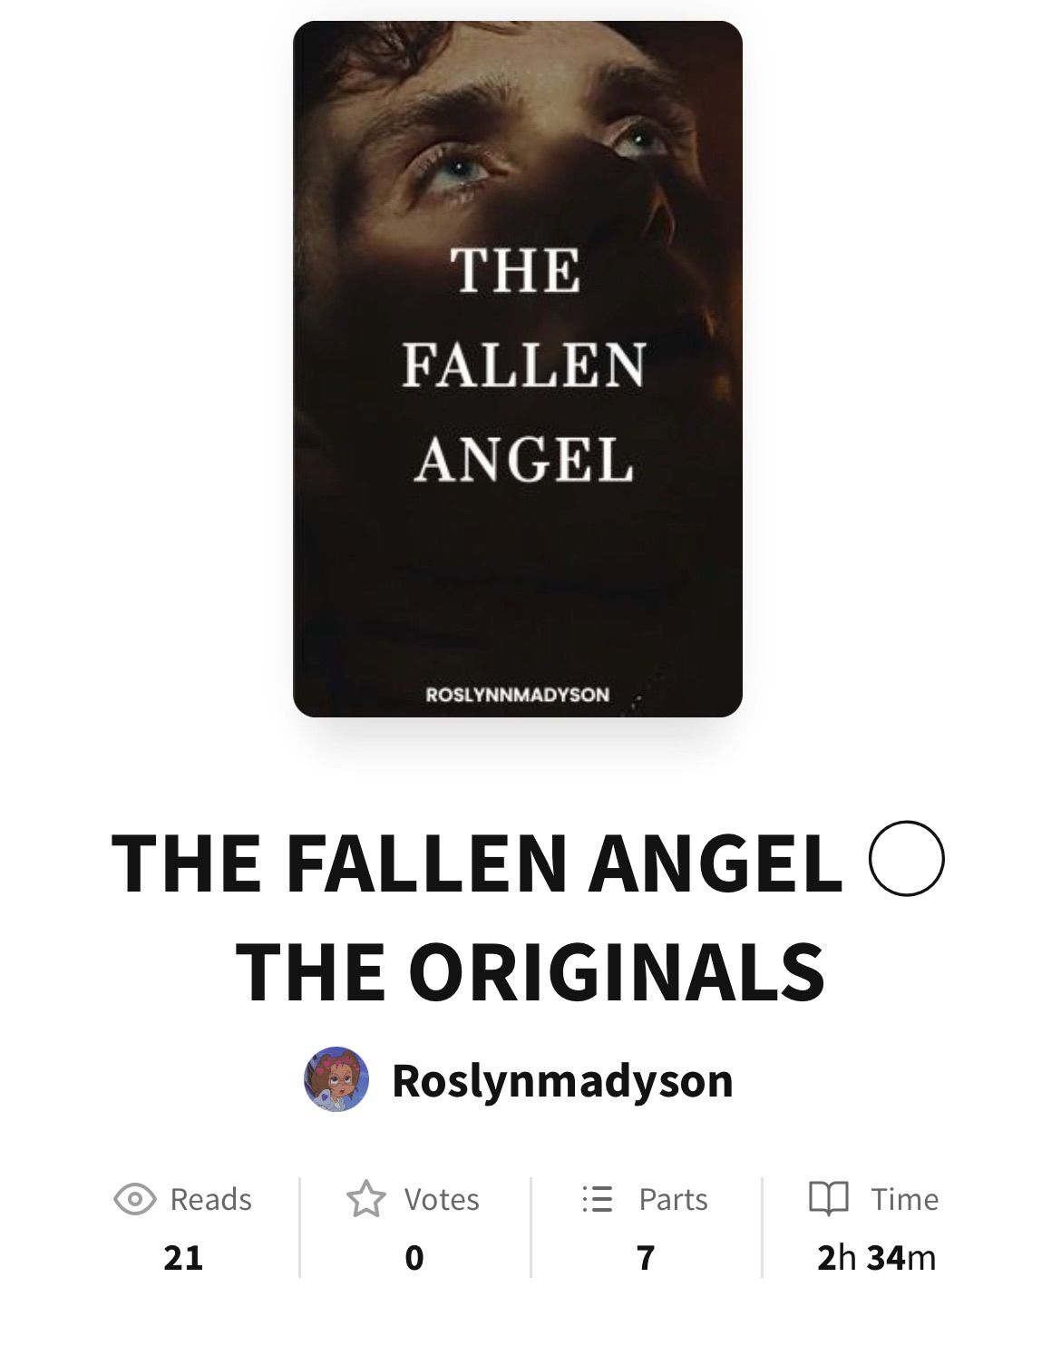Image resolution: width=1061 pixels, height=1365 pixels.
Task: Click the open book Time icon
Action: point(828,1198)
